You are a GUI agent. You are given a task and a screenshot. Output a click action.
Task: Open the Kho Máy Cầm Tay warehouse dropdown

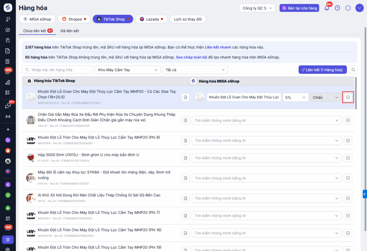128,70
